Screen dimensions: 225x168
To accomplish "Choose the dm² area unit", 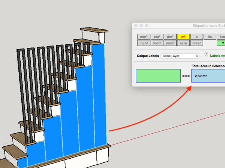I will point(170,37).
